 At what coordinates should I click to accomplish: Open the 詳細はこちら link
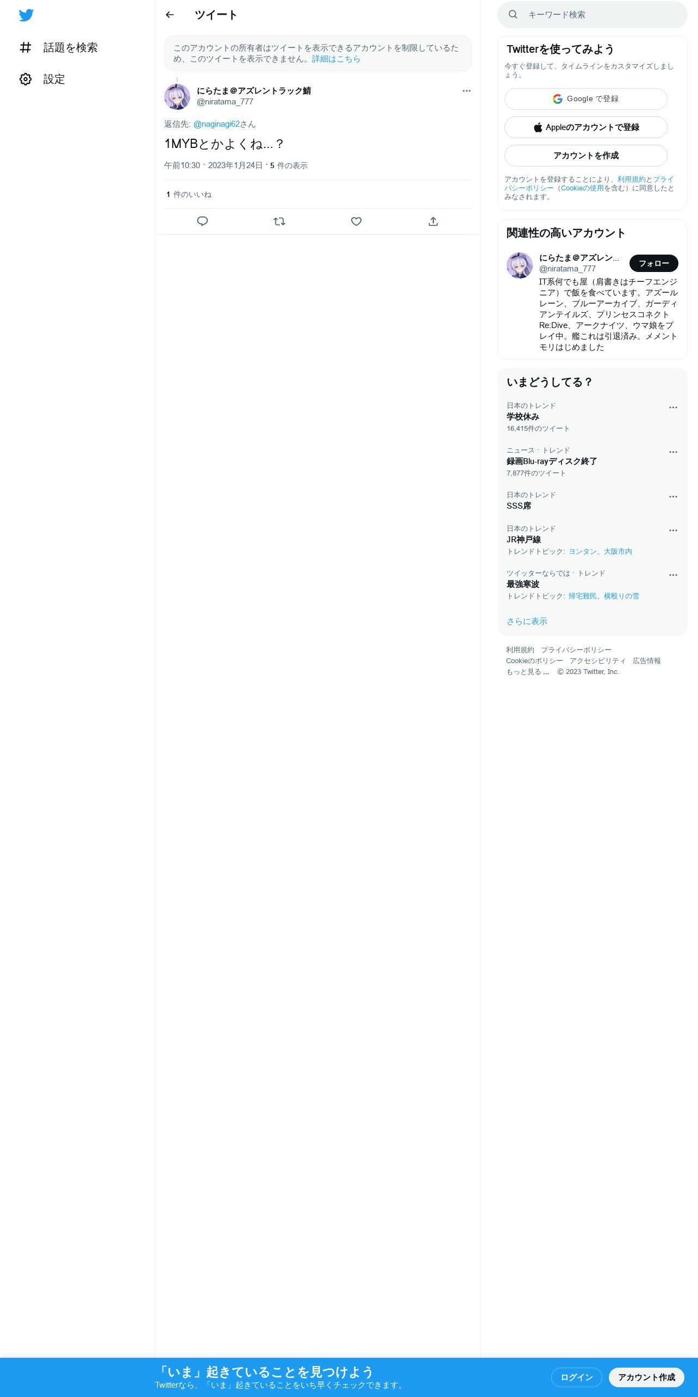[x=336, y=59]
